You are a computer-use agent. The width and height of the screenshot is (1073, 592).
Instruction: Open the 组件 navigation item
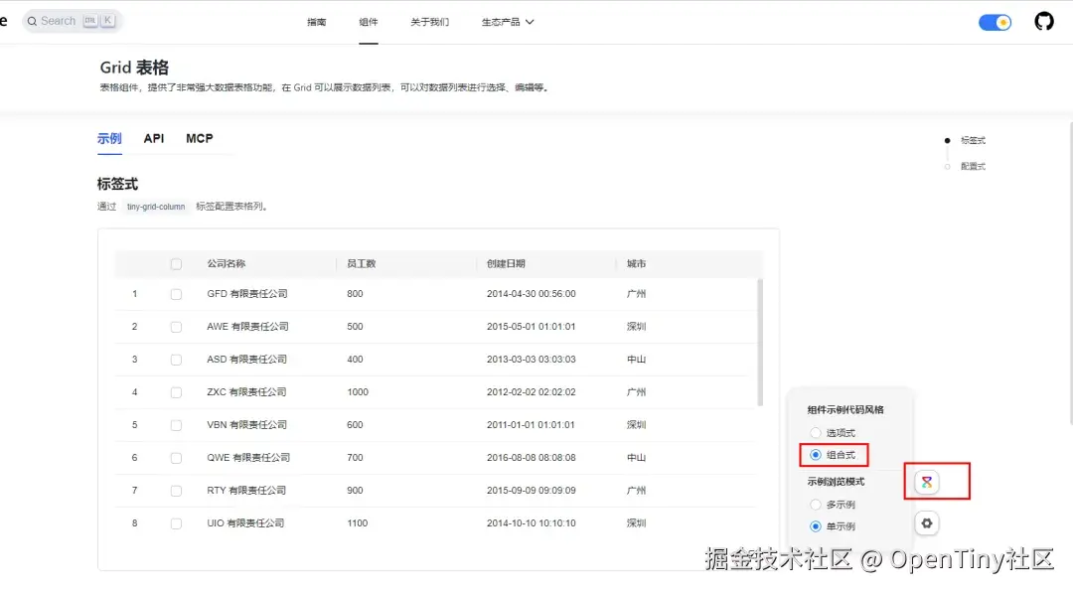(x=369, y=22)
